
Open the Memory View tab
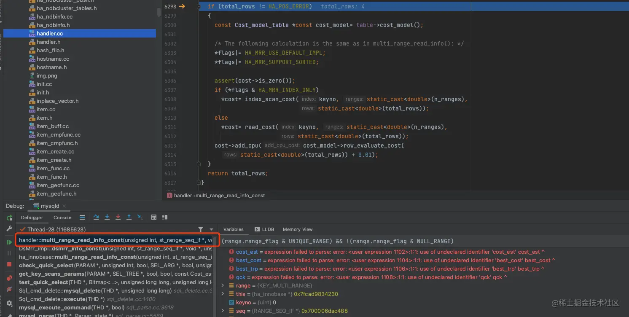298,229
